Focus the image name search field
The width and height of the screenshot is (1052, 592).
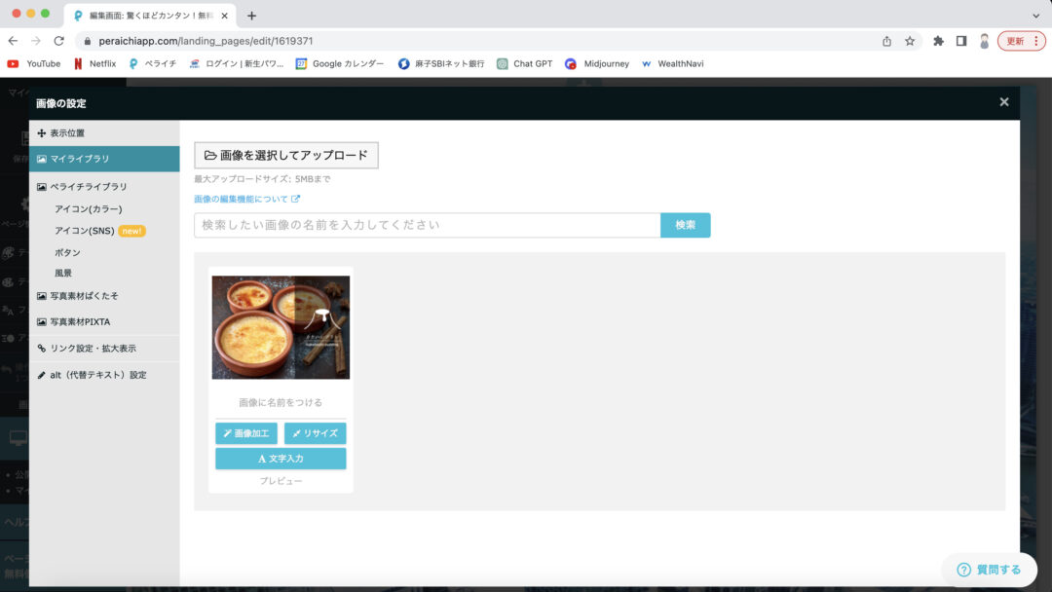click(x=428, y=225)
